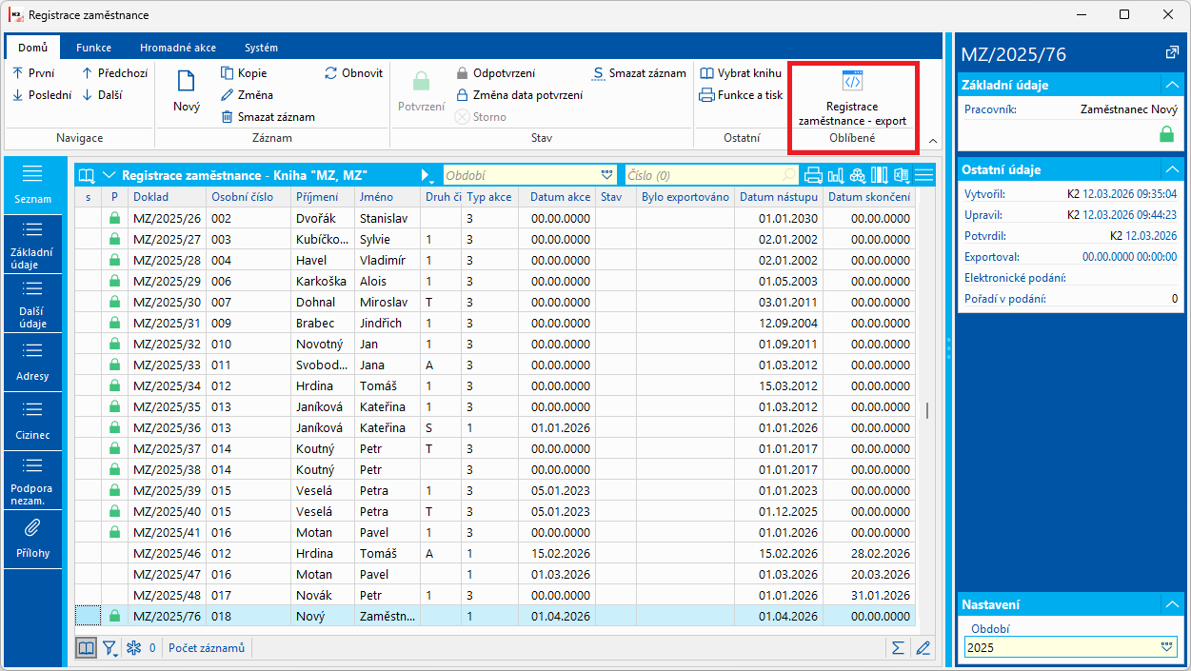
Task: Open Další údaje sidebar page
Action: click(32, 304)
